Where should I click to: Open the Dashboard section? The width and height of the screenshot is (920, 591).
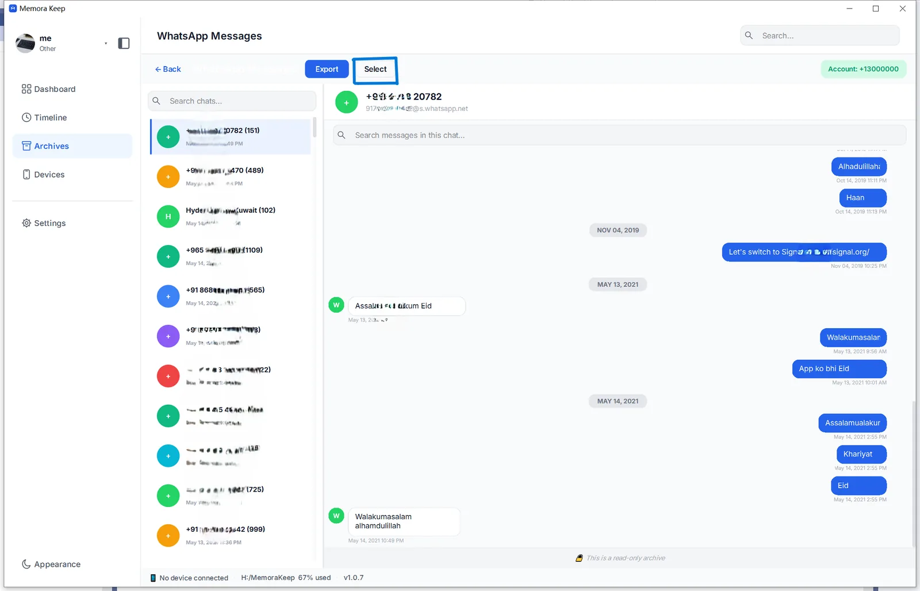(72, 89)
